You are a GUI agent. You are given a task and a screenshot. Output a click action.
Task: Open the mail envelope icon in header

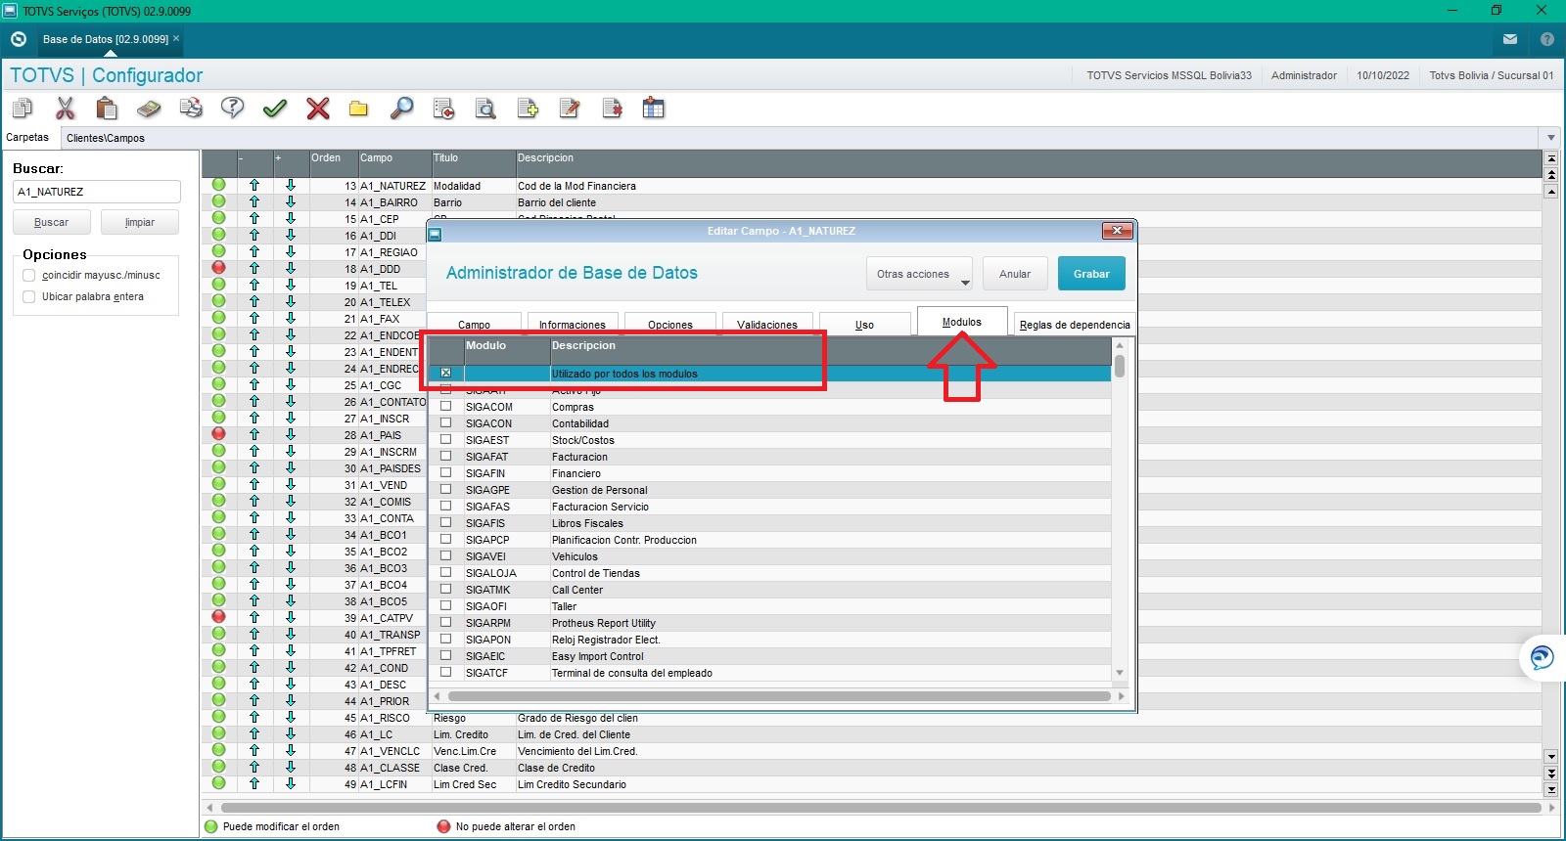(x=1510, y=39)
